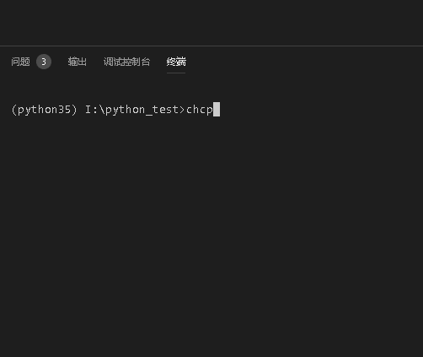Click the blank panel header right of 终端

point(305,62)
